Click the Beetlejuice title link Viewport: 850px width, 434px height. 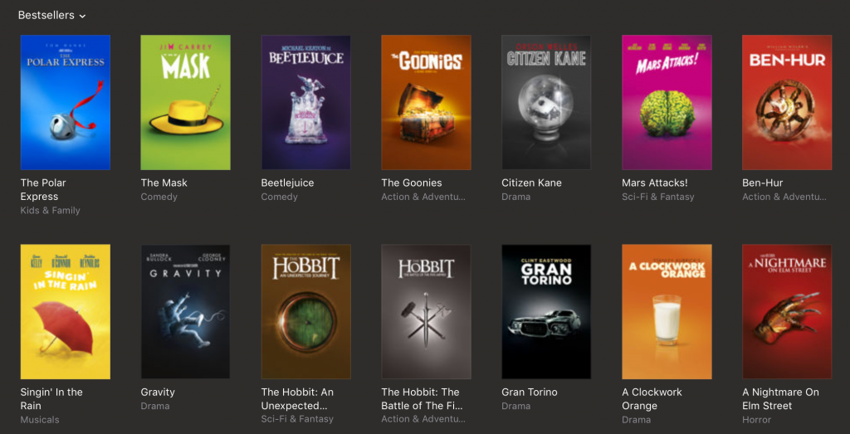click(x=287, y=183)
